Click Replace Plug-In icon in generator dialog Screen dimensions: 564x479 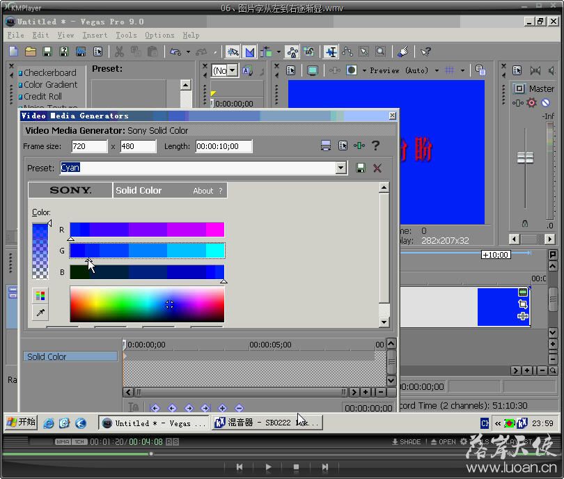(359, 146)
